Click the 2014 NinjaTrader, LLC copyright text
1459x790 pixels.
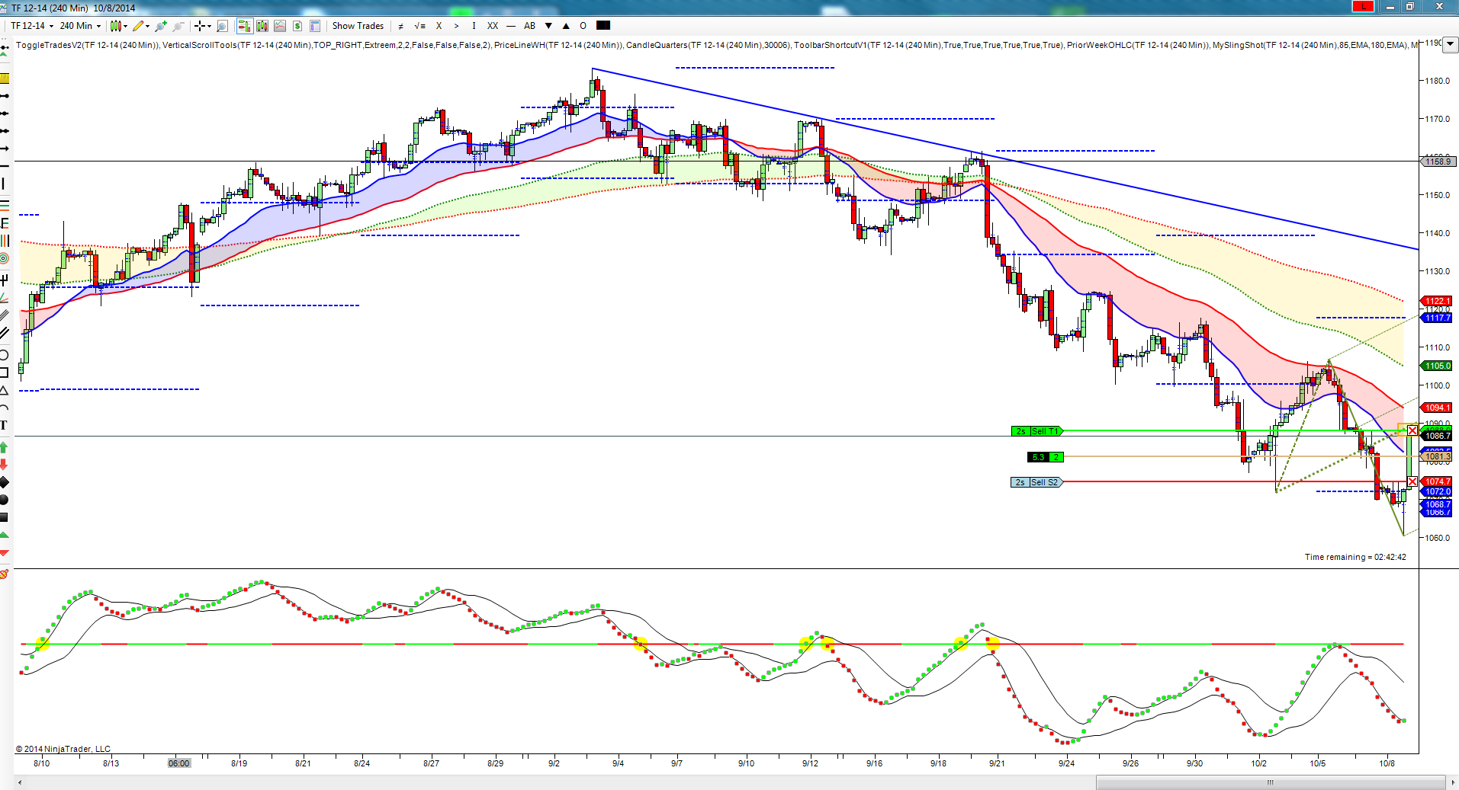[x=63, y=749]
